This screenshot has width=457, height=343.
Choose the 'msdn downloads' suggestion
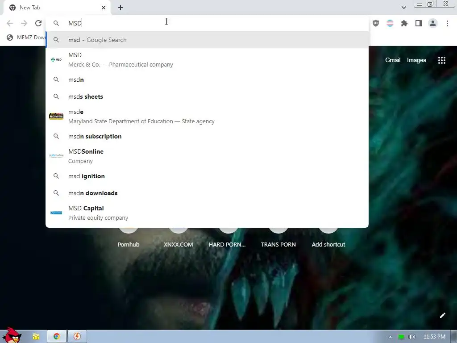(207, 193)
